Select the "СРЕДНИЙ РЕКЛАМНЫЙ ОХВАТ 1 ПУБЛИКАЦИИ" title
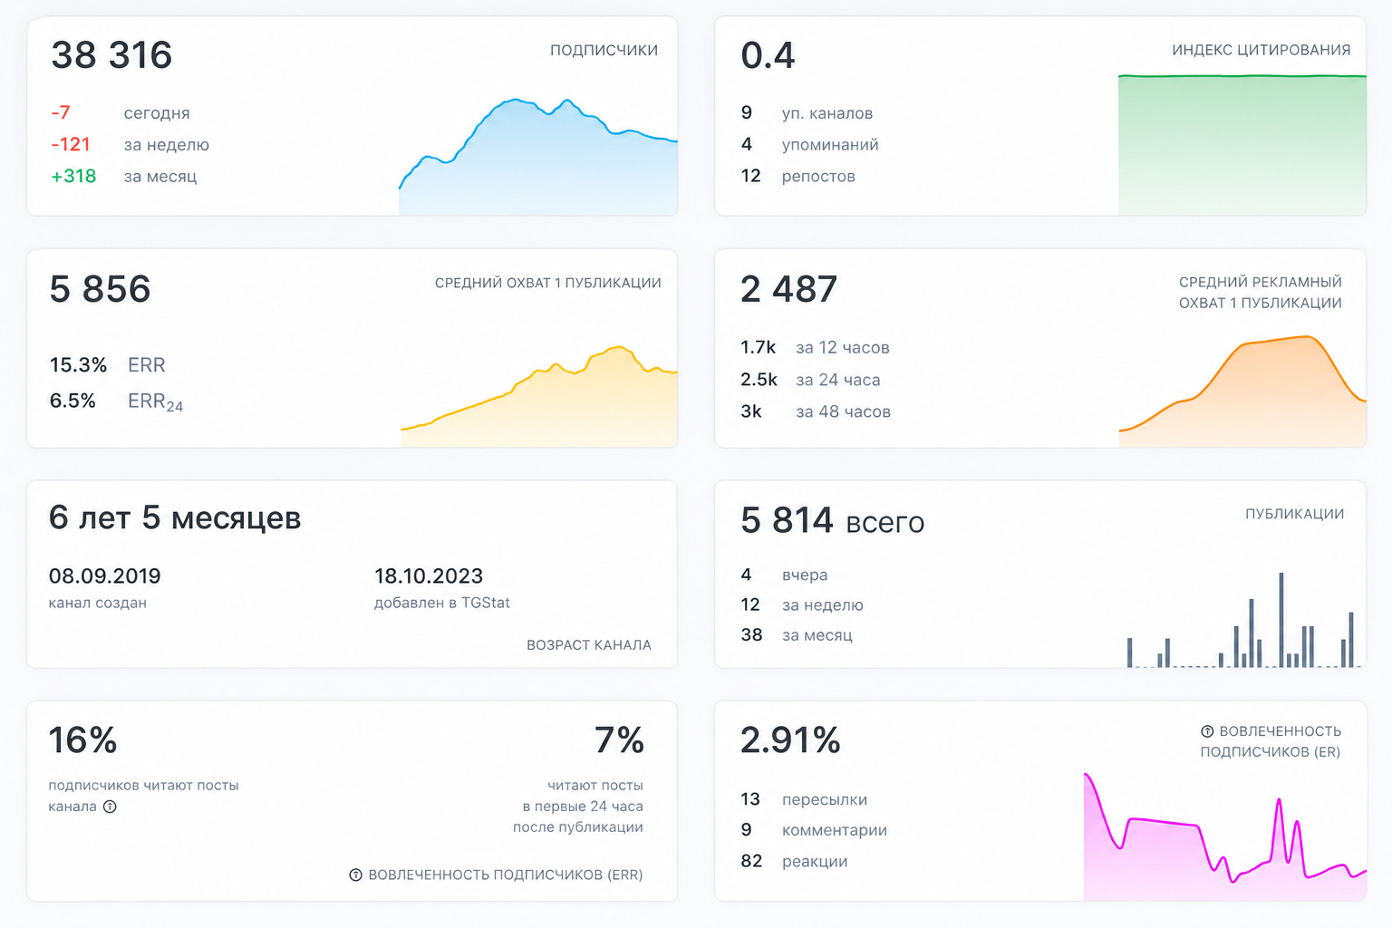1392x928 pixels. [x=1261, y=293]
